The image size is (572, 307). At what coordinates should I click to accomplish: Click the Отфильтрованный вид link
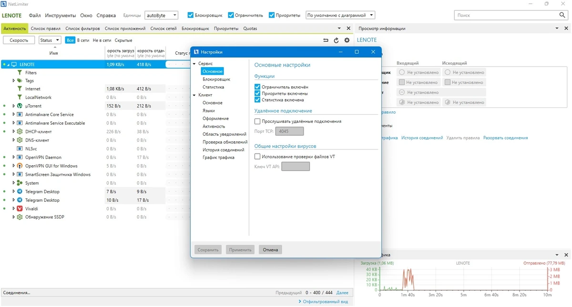pos(326,302)
